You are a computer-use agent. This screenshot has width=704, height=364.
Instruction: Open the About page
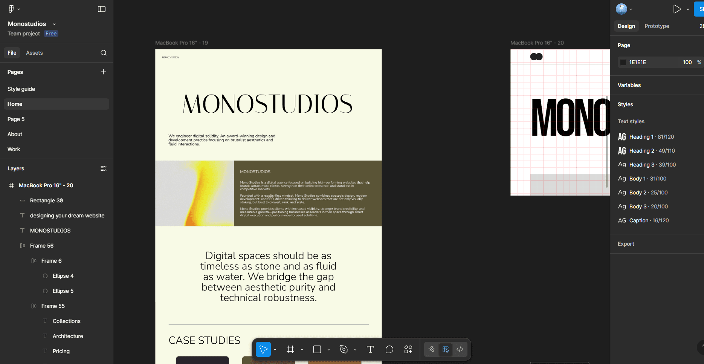pos(15,134)
